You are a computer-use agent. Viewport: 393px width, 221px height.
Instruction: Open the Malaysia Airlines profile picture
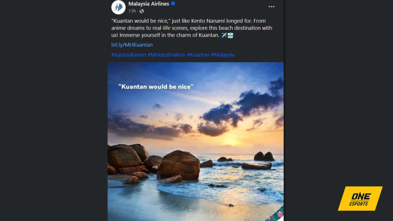(x=119, y=8)
